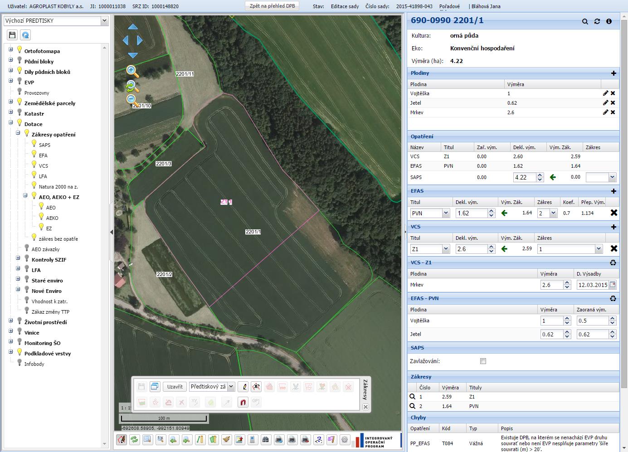Toggle Katastr layer bulb
The width and height of the screenshot is (628, 452).
click(19, 112)
